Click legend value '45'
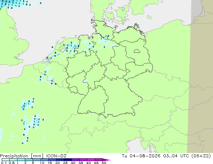 (x=96, y=163)
